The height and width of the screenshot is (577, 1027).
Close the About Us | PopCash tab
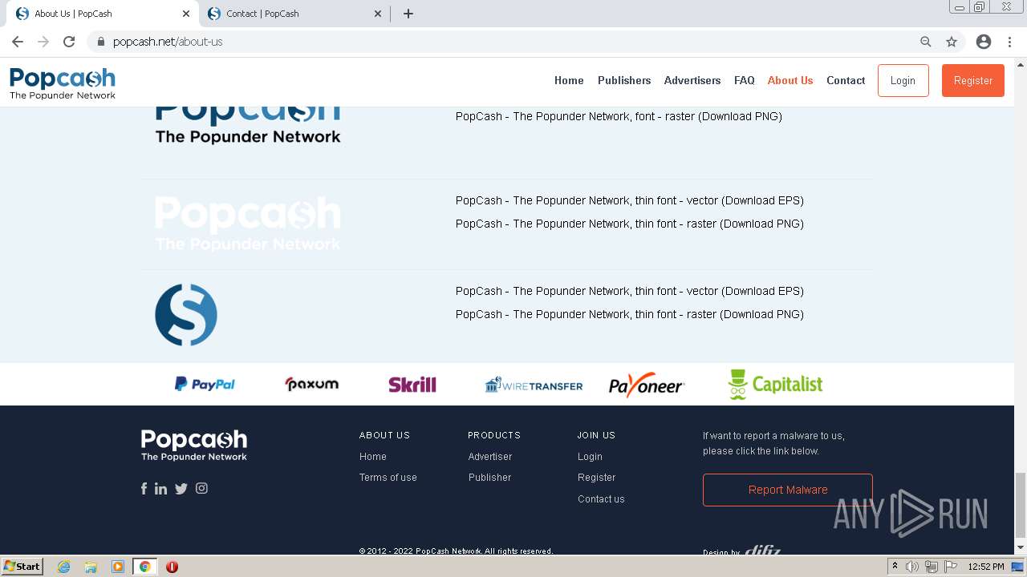pos(186,14)
